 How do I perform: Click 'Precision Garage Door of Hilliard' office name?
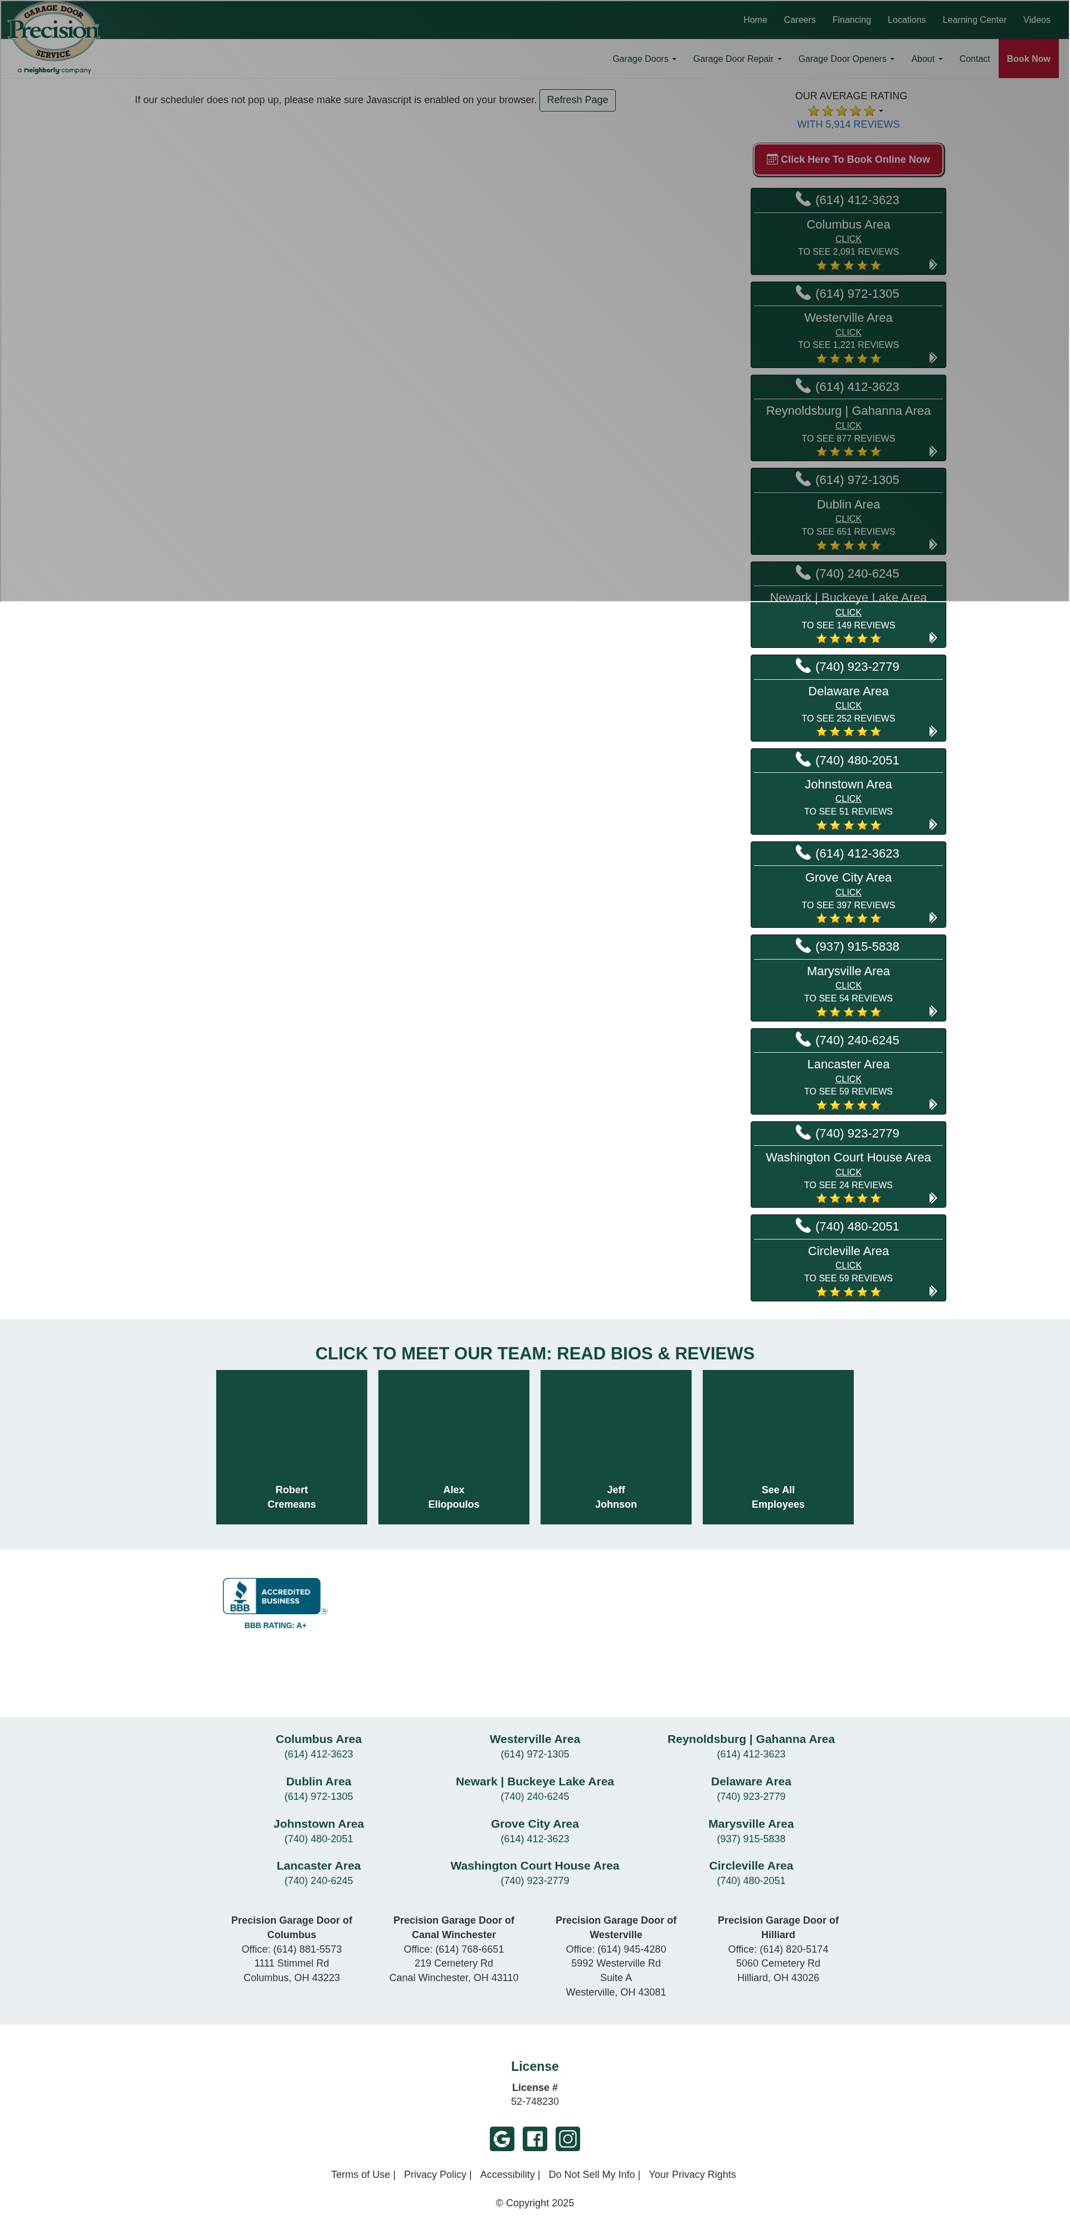[779, 1927]
